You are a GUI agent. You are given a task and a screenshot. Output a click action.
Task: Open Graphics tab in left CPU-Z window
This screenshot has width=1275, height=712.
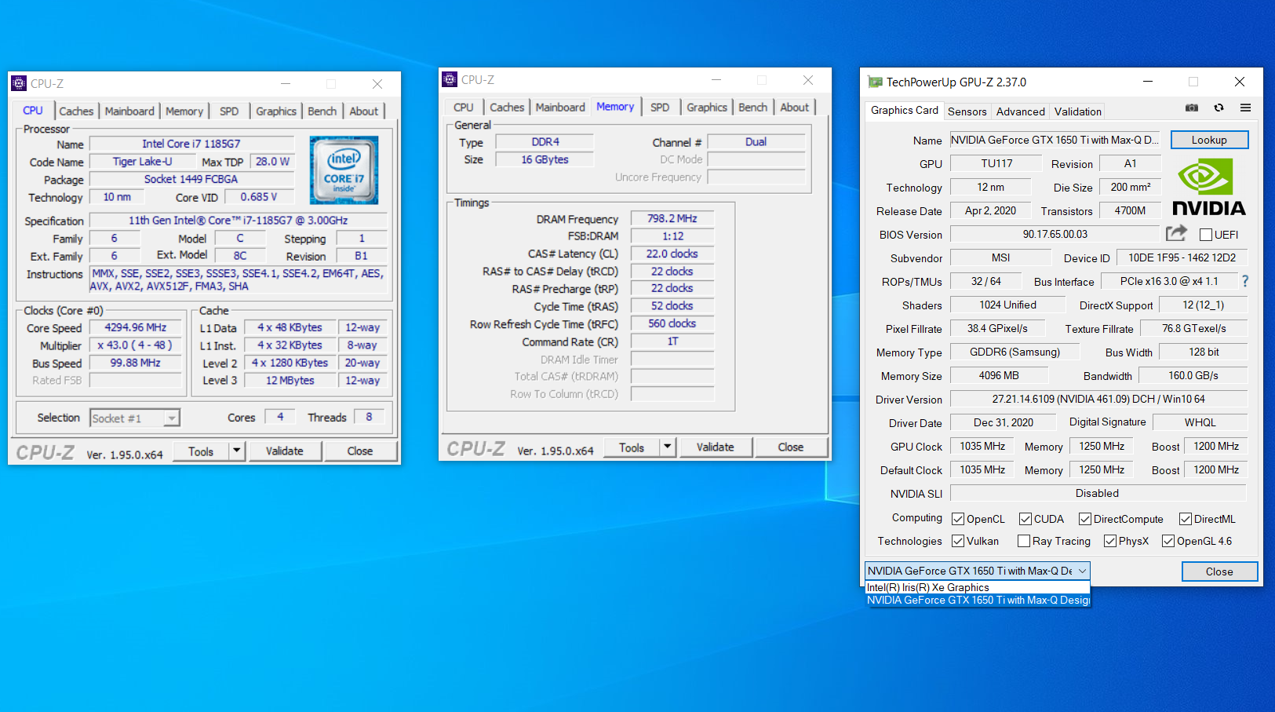276,111
